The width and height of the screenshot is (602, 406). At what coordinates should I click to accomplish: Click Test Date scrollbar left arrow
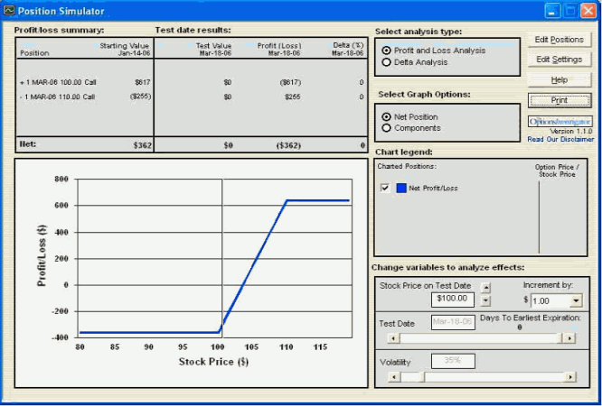tap(390, 338)
